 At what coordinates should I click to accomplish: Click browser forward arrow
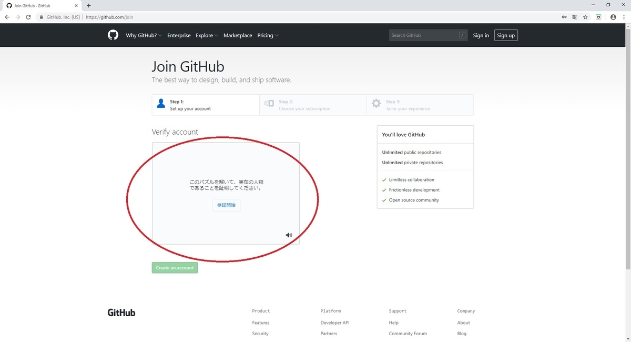(x=17, y=17)
